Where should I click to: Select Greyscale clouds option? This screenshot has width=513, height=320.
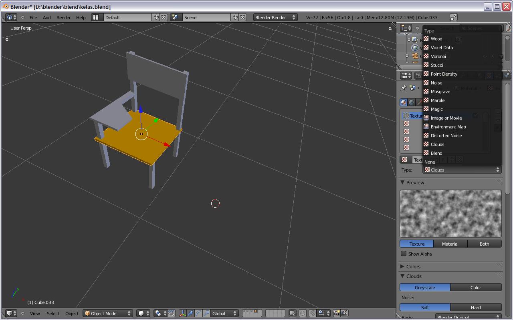pyautogui.click(x=425, y=287)
